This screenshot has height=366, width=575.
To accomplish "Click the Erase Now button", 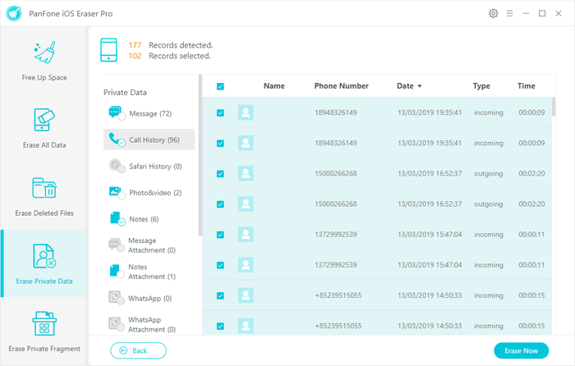I will [x=521, y=350].
